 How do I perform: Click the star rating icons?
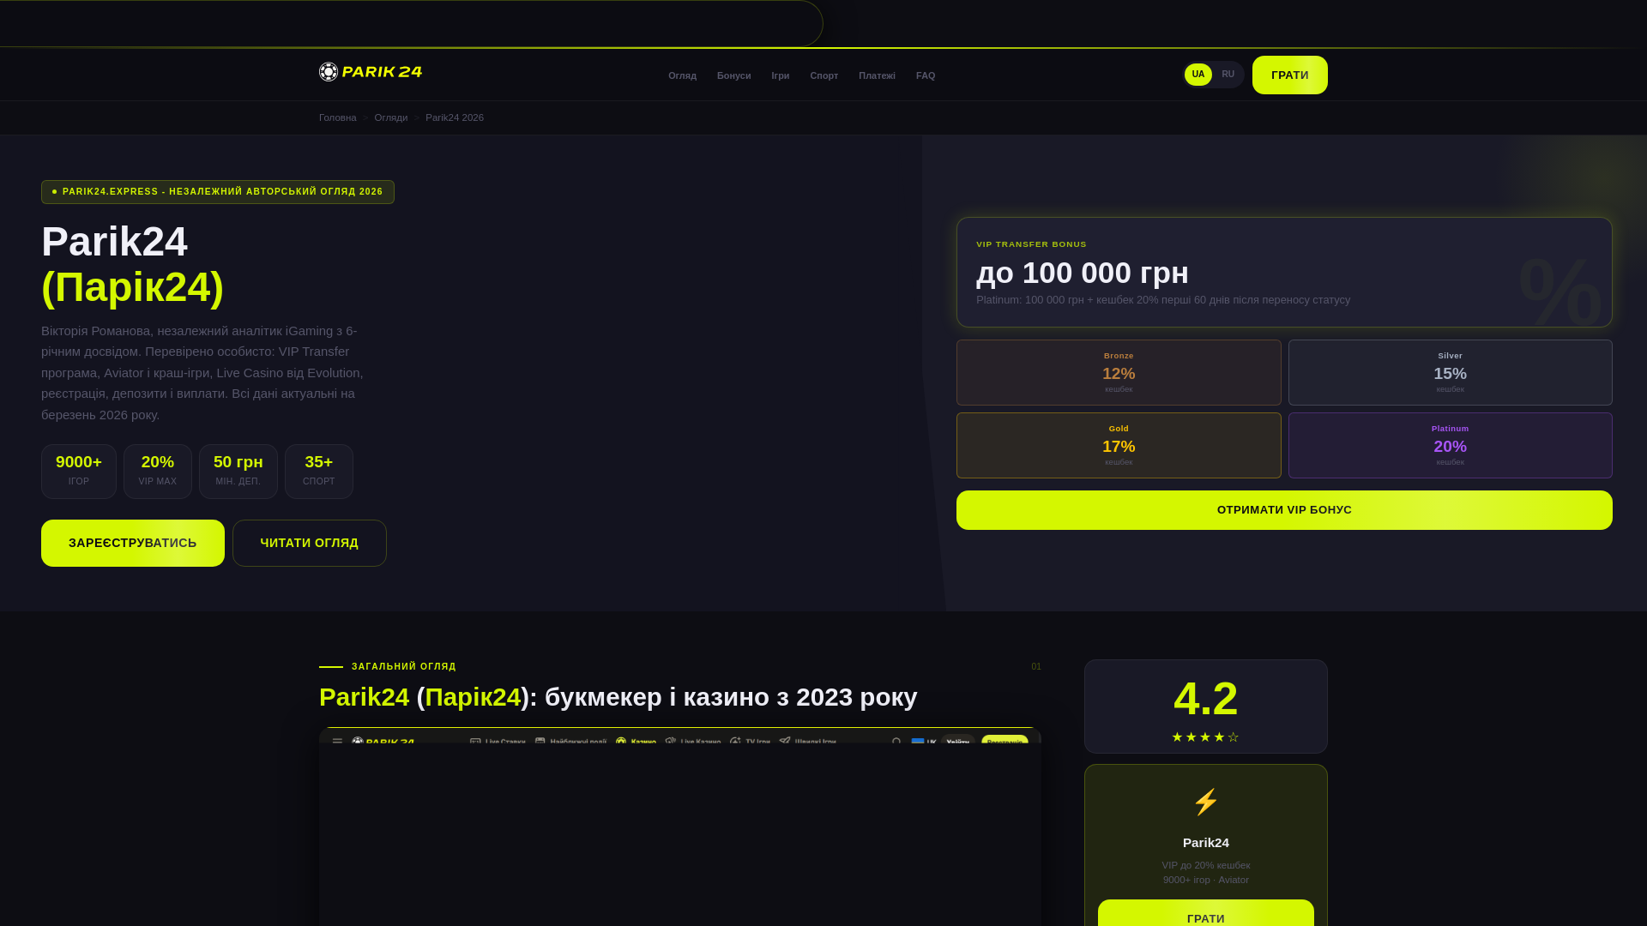coord(1205,737)
